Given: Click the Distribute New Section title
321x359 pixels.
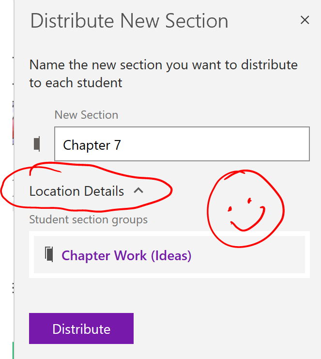Looking at the screenshot, I should click(x=129, y=21).
